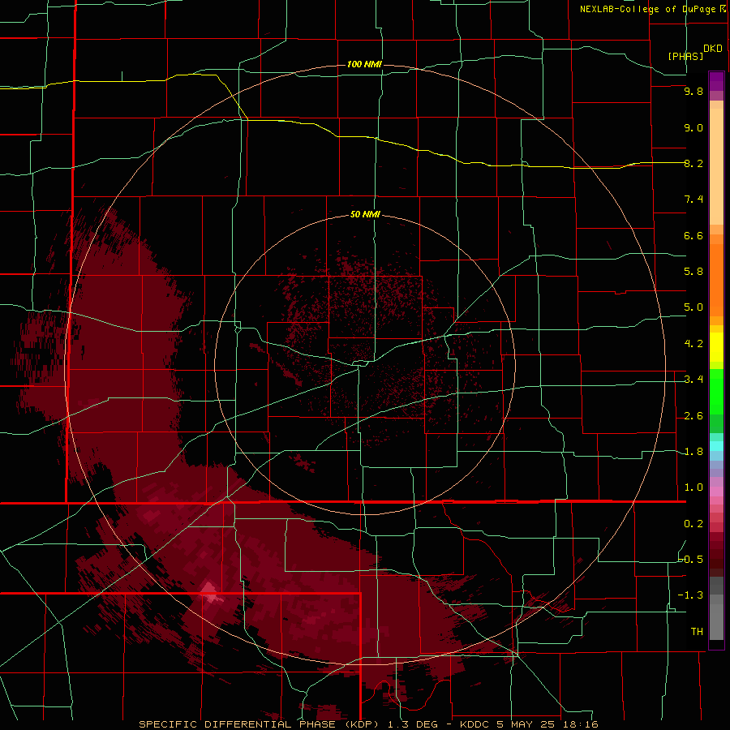730x730 pixels.
Task: Click the -1.3 value on the color scale
Action: click(691, 595)
